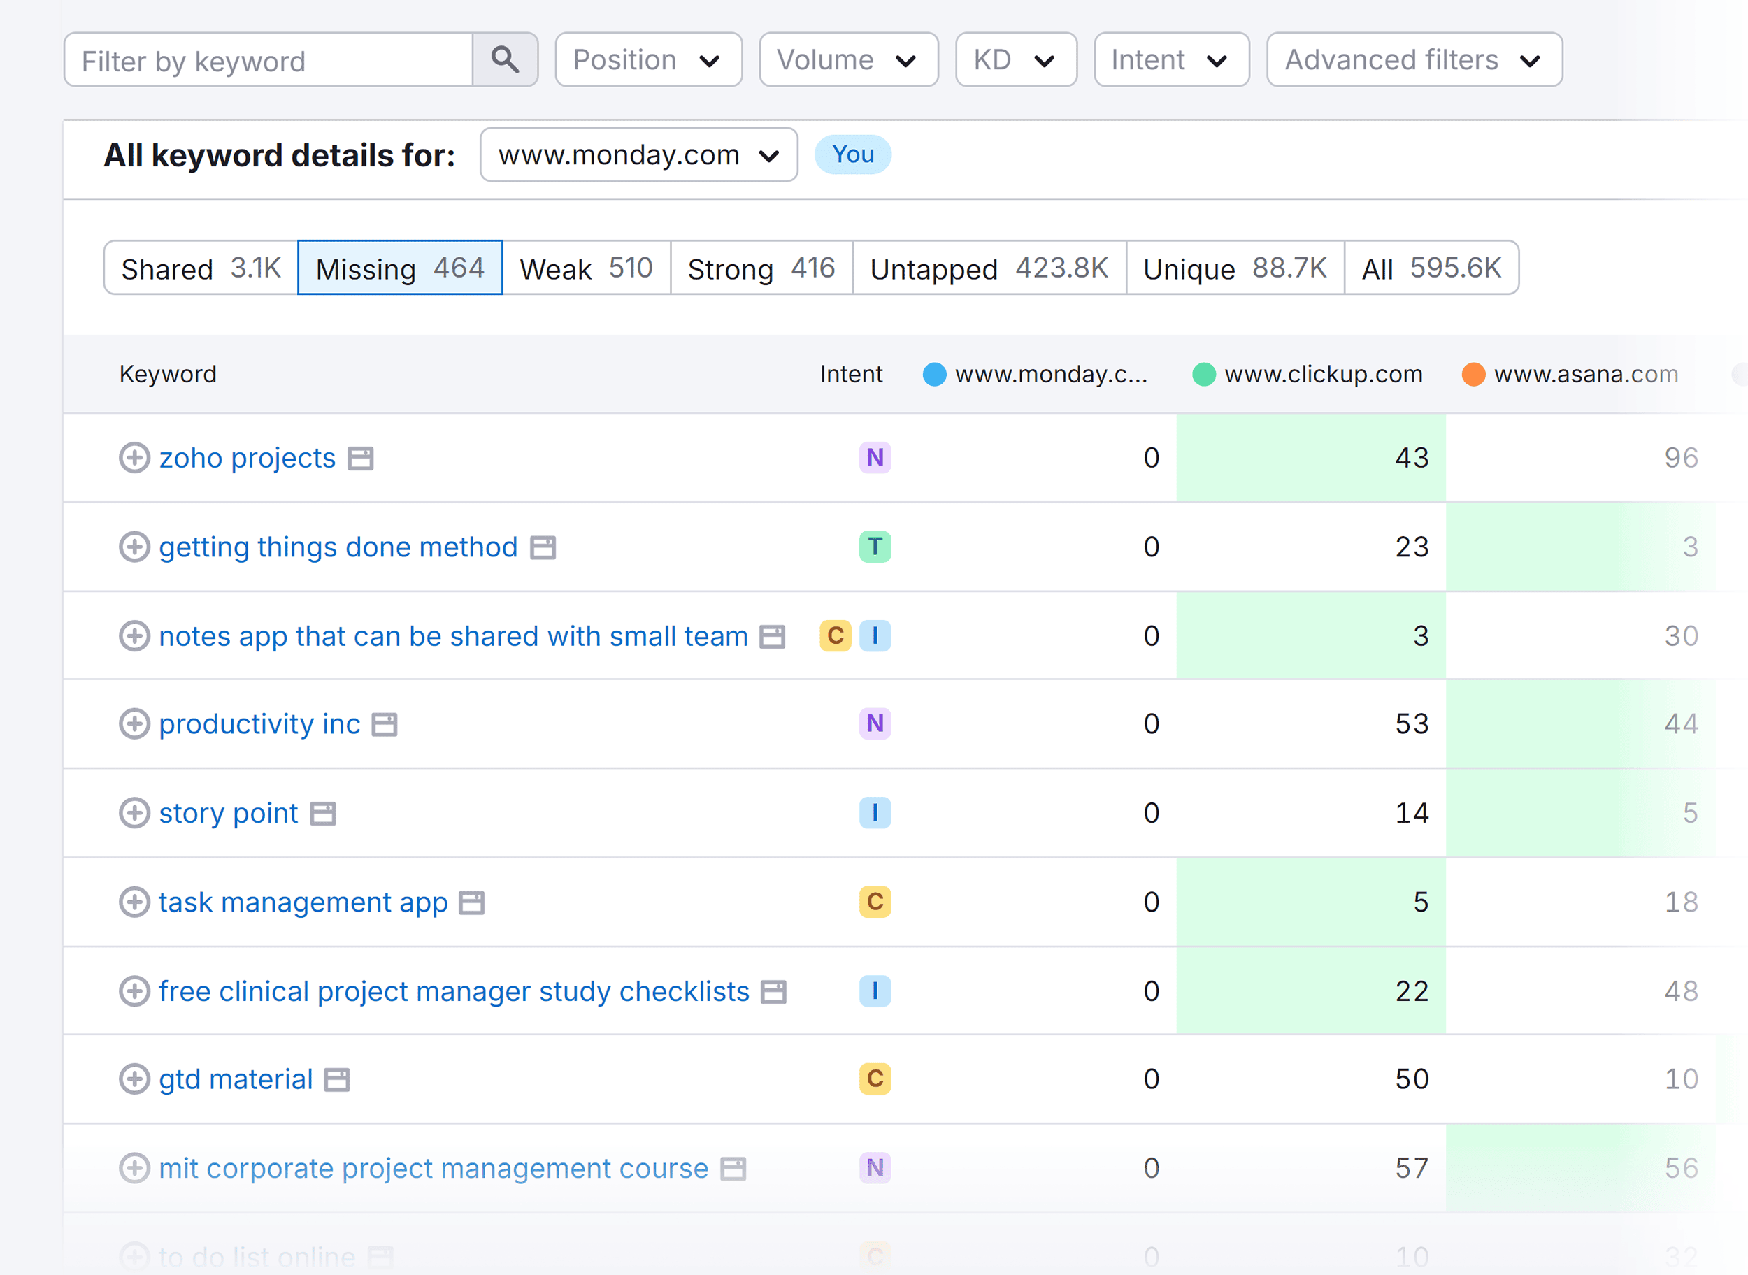Click the I intent badge for story point
Image resolution: width=1748 pixels, height=1275 pixels.
coord(875,813)
